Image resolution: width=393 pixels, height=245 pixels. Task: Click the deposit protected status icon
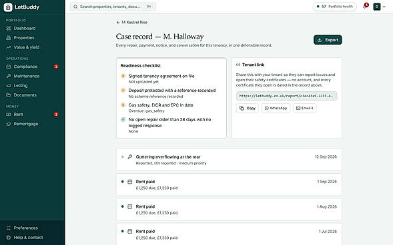coord(123,91)
